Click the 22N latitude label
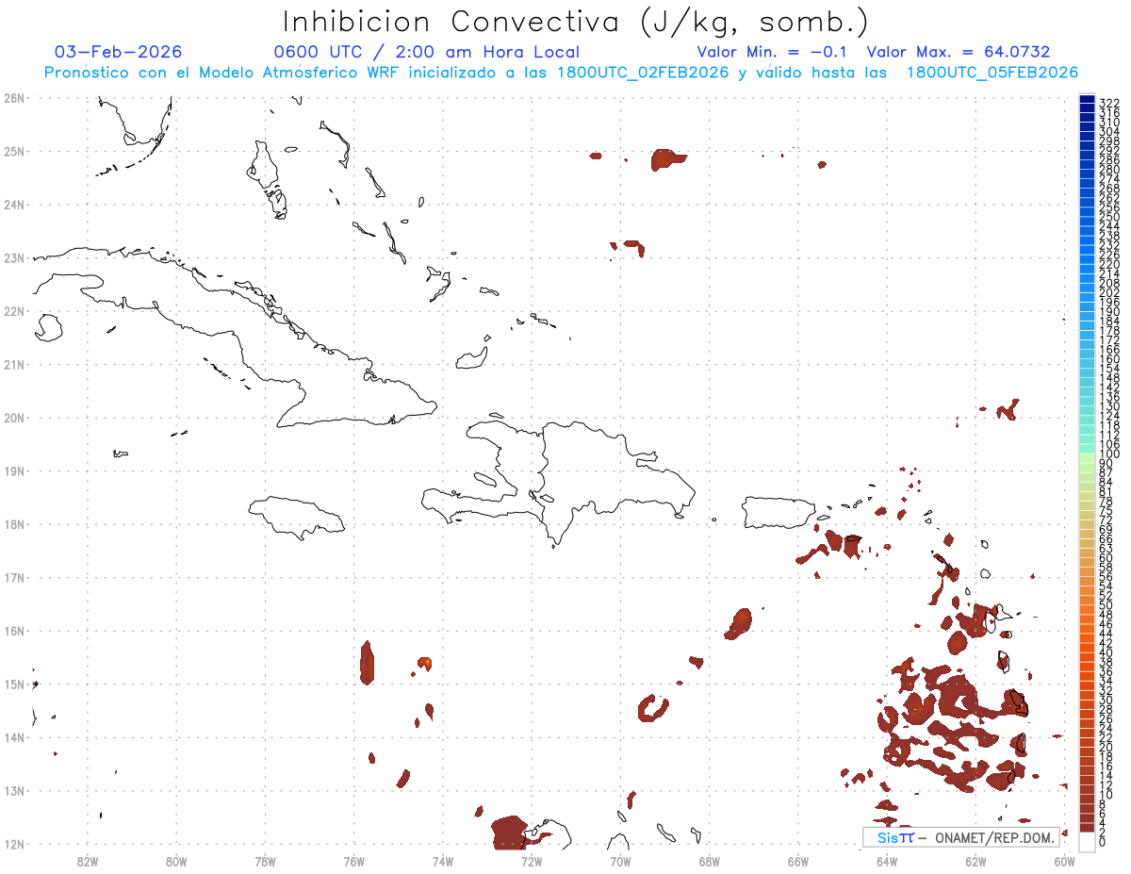The image size is (1131, 874). pyautogui.click(x=14, y=311)
